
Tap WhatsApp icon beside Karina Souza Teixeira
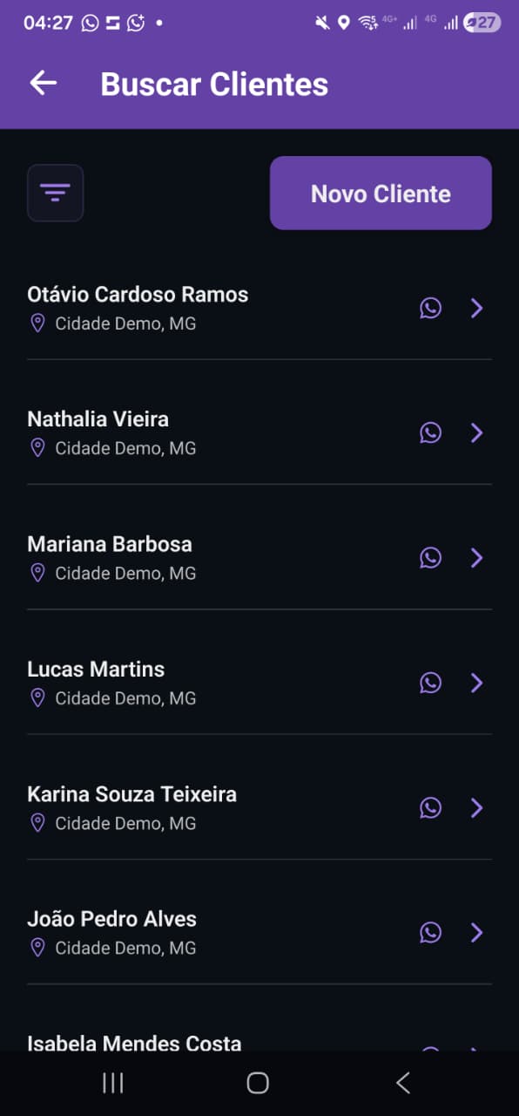click(430, 807)
